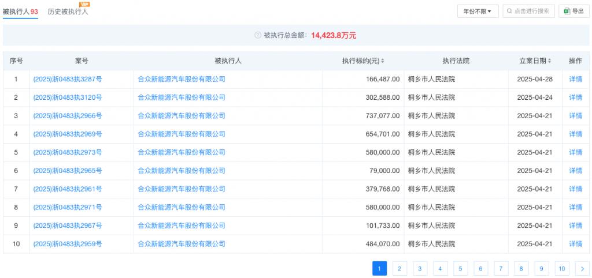Screen dimensions: 592x278
Task: Open 详情 for case 执2966号
Action: pos(575,116)
